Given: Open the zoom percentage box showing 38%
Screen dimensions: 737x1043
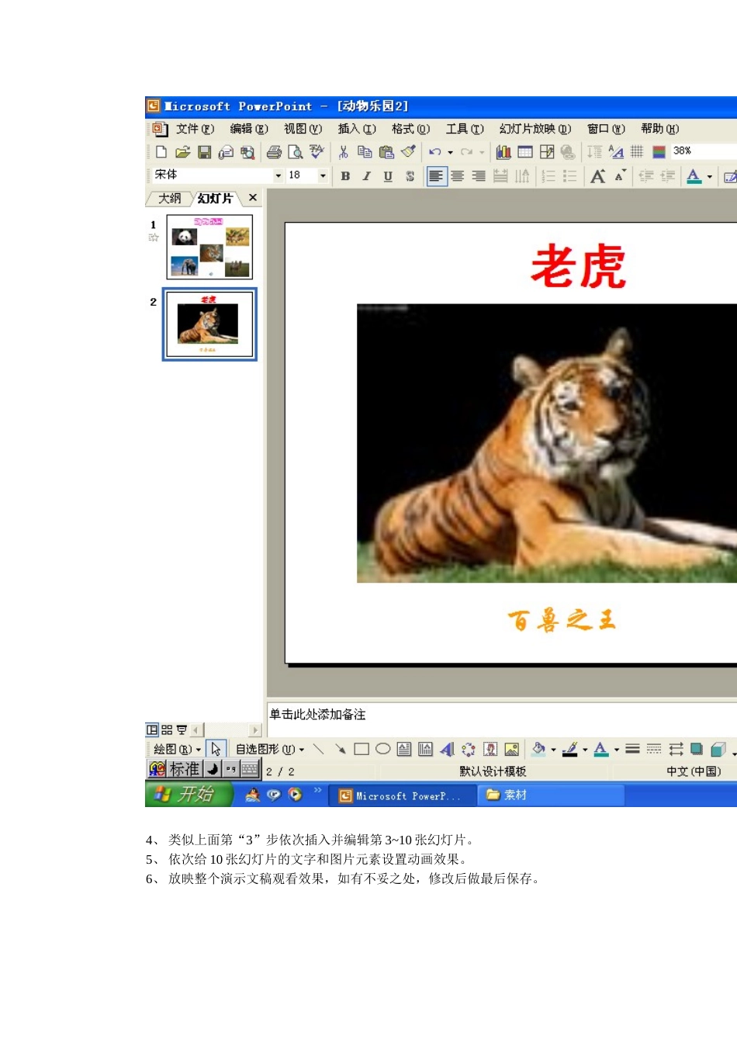Looking at the screenshot, I should click(704, 151).
